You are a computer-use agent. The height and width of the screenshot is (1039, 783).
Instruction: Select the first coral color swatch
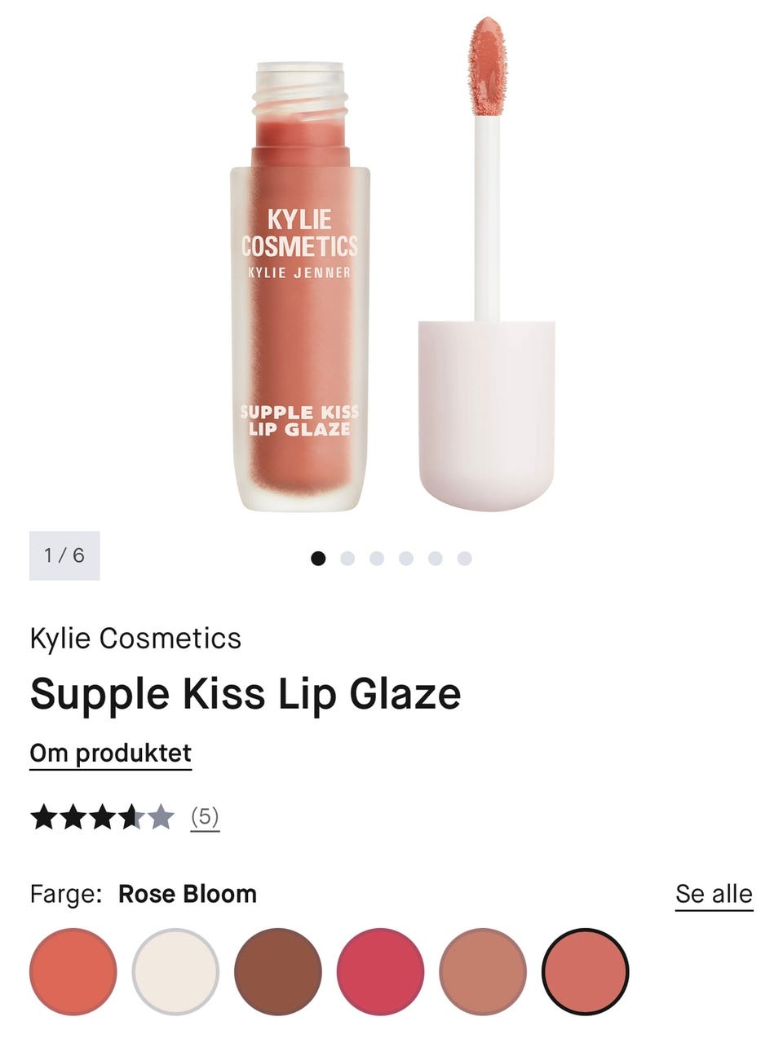click(73, 971)
